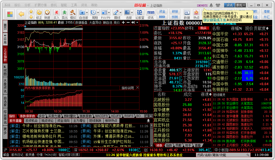Expand the 自选股 dropdown arrow
Screen dimensions: 275x160
coord(87,13)
